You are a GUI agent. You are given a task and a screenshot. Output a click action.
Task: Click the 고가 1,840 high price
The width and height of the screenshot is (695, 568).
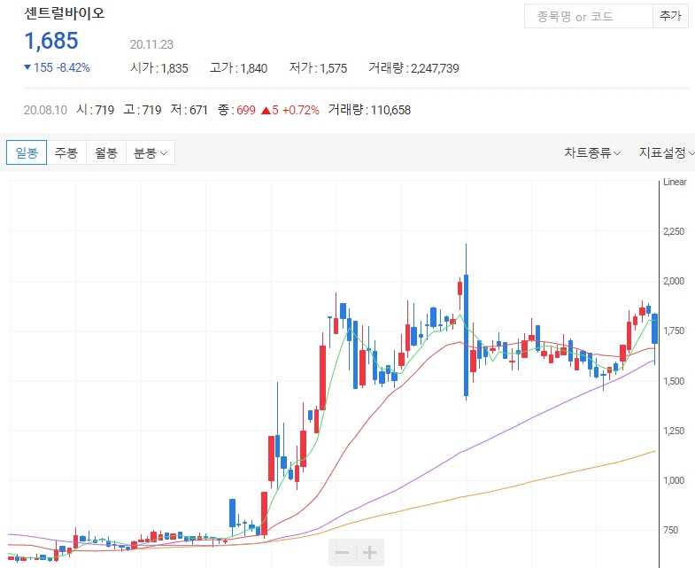238,68
